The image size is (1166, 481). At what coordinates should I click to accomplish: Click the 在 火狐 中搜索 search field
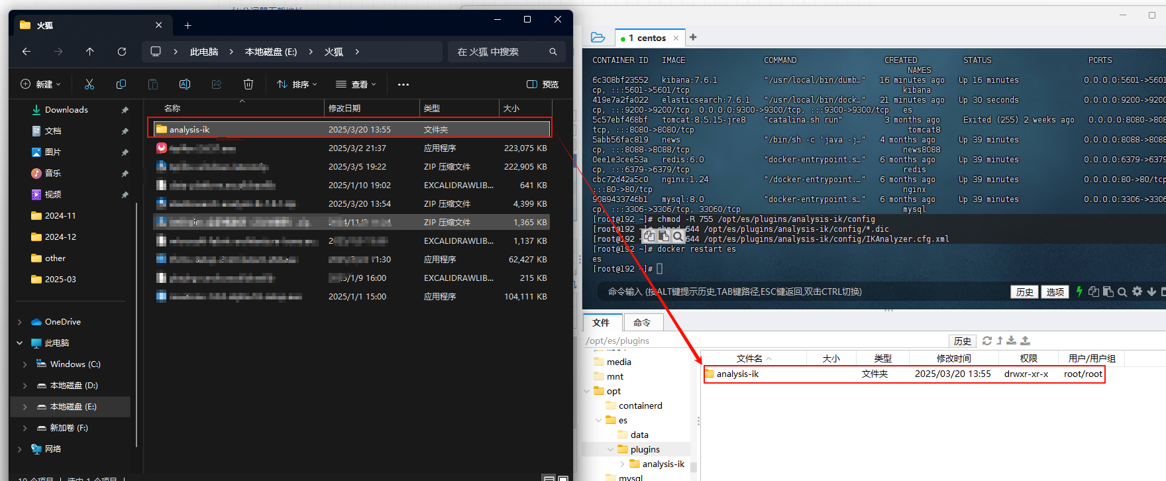coord(507,52)
